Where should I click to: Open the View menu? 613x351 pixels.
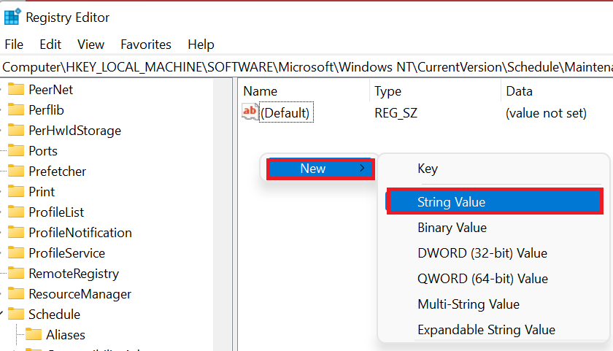click(x=90, y=45)
